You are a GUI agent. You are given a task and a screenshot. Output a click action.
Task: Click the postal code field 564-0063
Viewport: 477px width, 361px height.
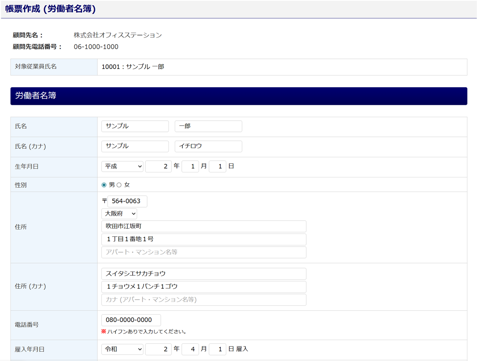(x=127, y=201)
